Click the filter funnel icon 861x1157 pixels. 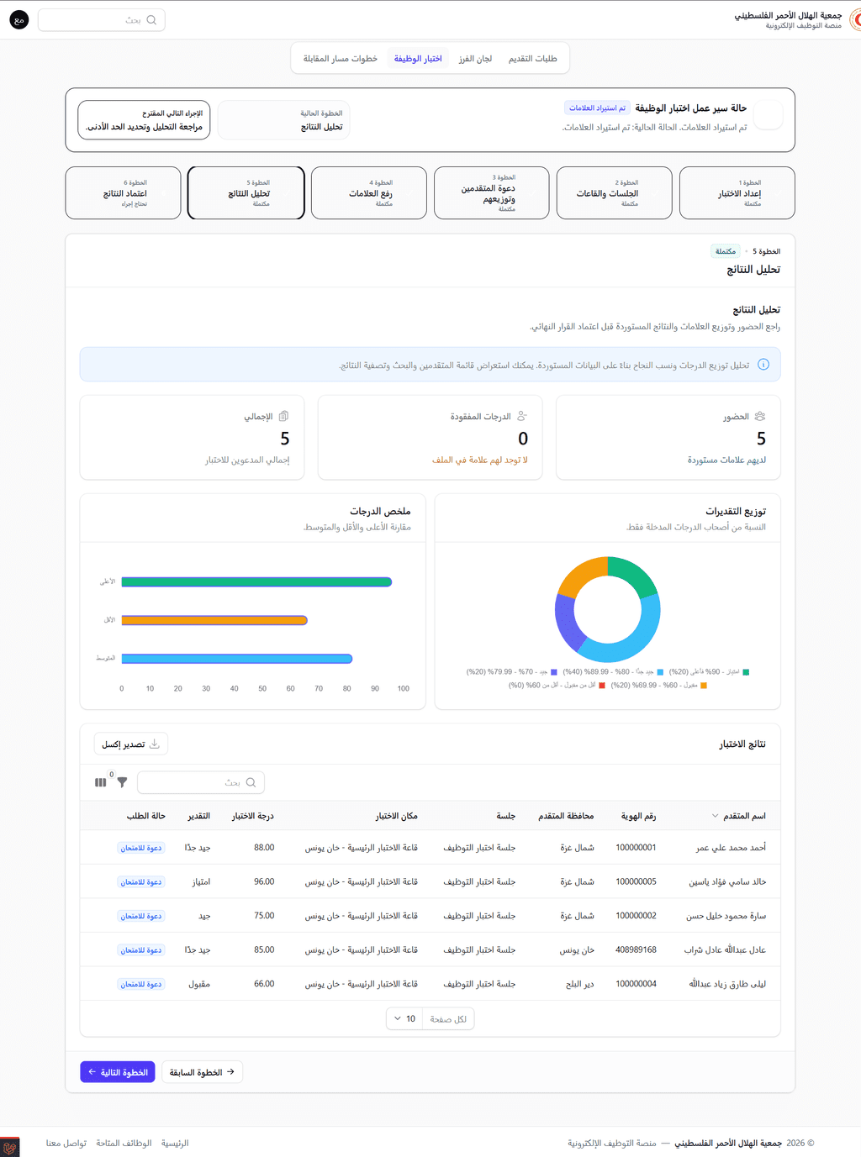click(122, 782)
